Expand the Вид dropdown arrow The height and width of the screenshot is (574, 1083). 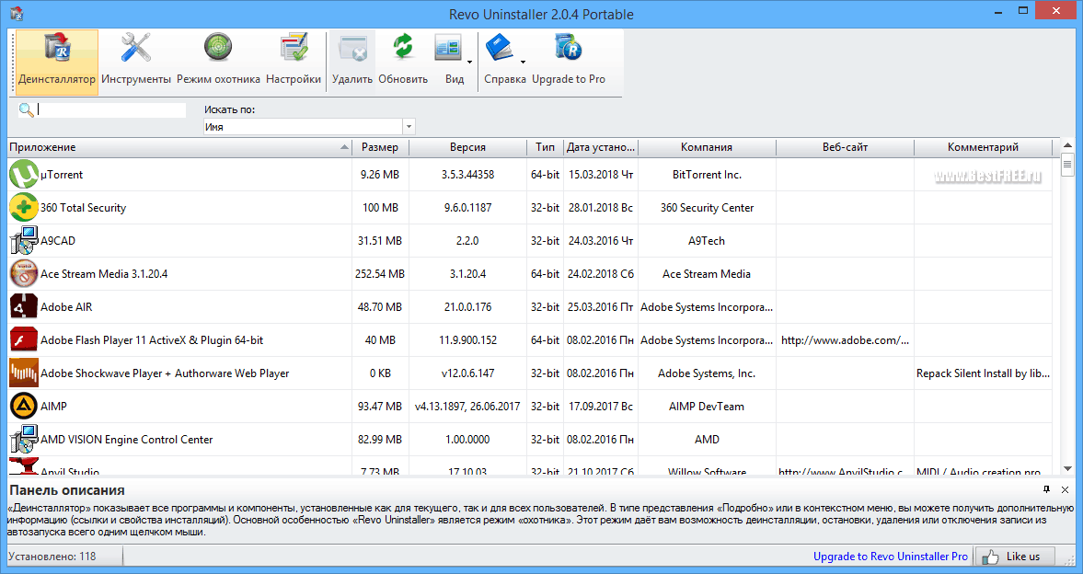(x=469, y=63)
